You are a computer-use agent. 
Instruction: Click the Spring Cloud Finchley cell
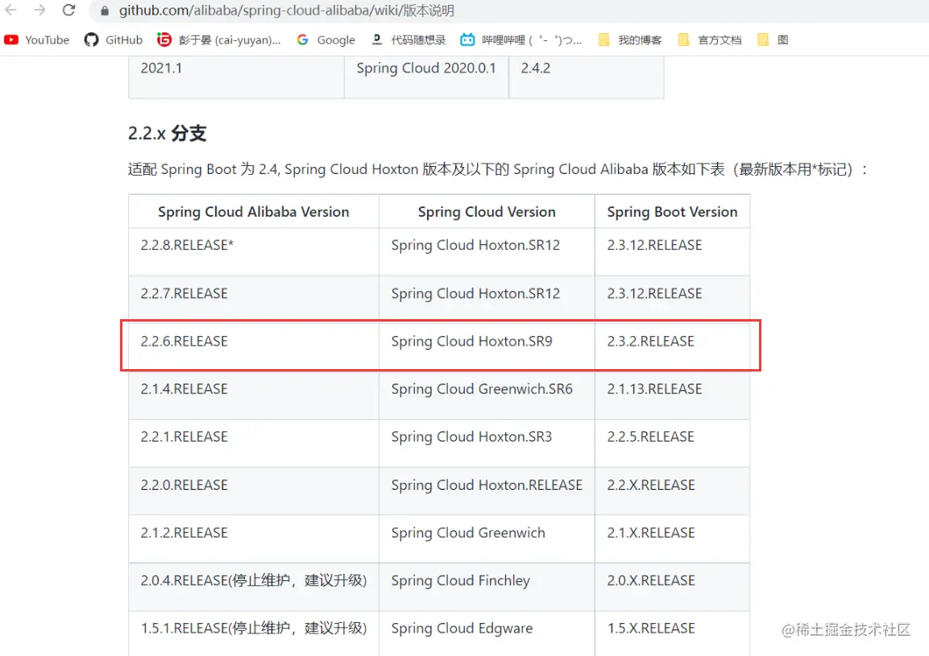[487, 587]
